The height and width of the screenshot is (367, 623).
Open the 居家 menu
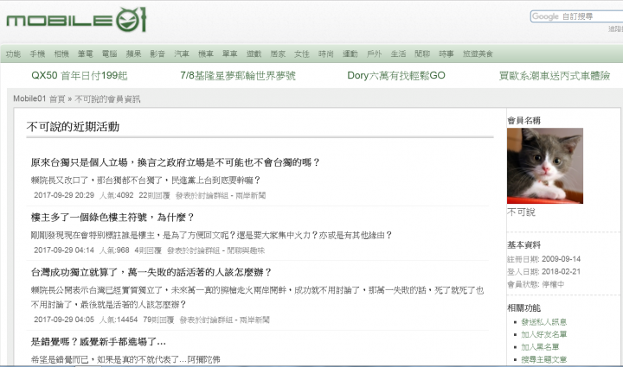[x=278, y=54]
